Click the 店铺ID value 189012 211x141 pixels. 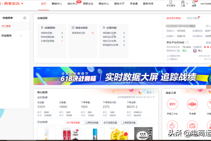pyautogui.click(x=181, y=36)
